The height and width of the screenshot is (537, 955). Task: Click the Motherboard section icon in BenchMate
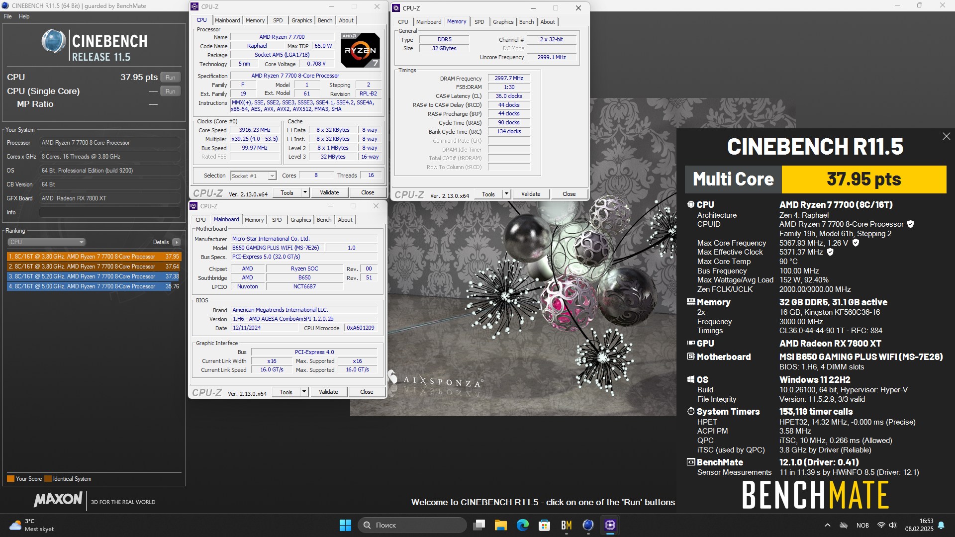[x=690, y=357]
